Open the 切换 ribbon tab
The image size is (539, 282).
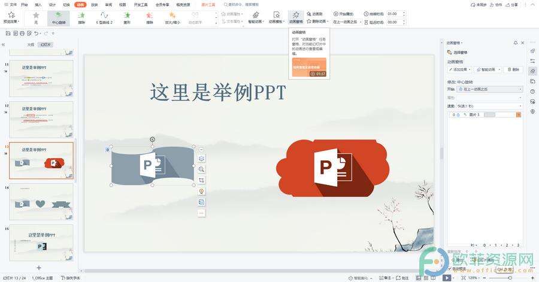pyautogui.click(x=66, y=5)
